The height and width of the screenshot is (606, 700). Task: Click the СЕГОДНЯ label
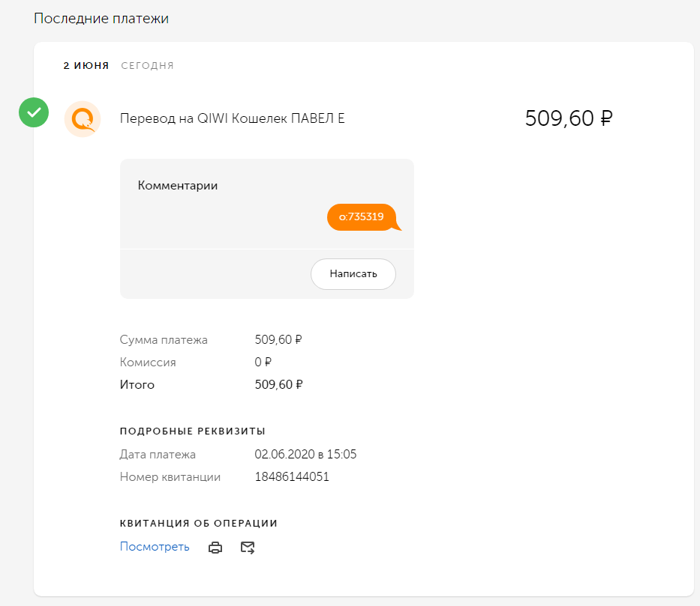click(148, 66)
